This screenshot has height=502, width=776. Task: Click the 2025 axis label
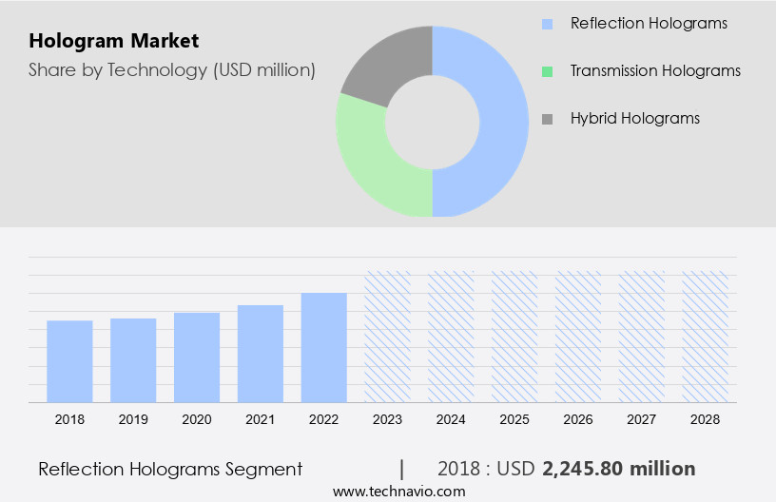tap(514, 419)
